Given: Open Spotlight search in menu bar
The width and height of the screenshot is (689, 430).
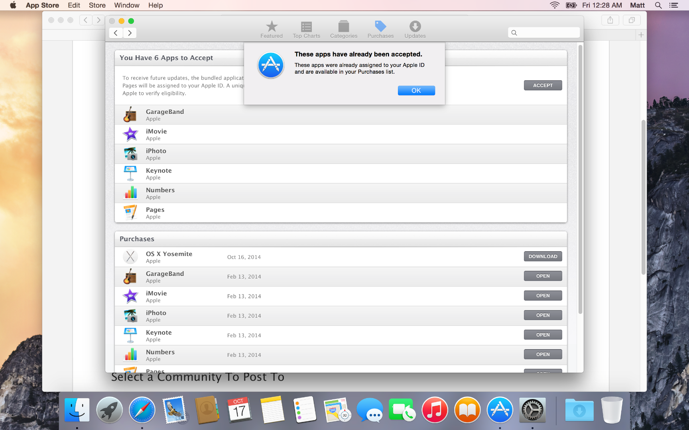Looking at the screenshot, I should [658, 5].
